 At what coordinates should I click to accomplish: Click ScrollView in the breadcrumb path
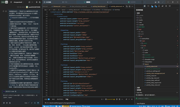point(97,10)
